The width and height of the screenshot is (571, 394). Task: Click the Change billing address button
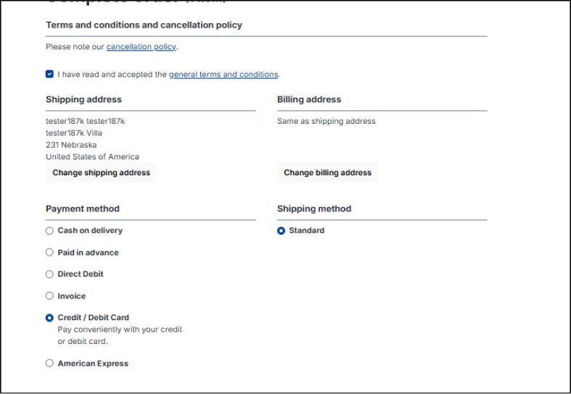(x=327, y=173)
